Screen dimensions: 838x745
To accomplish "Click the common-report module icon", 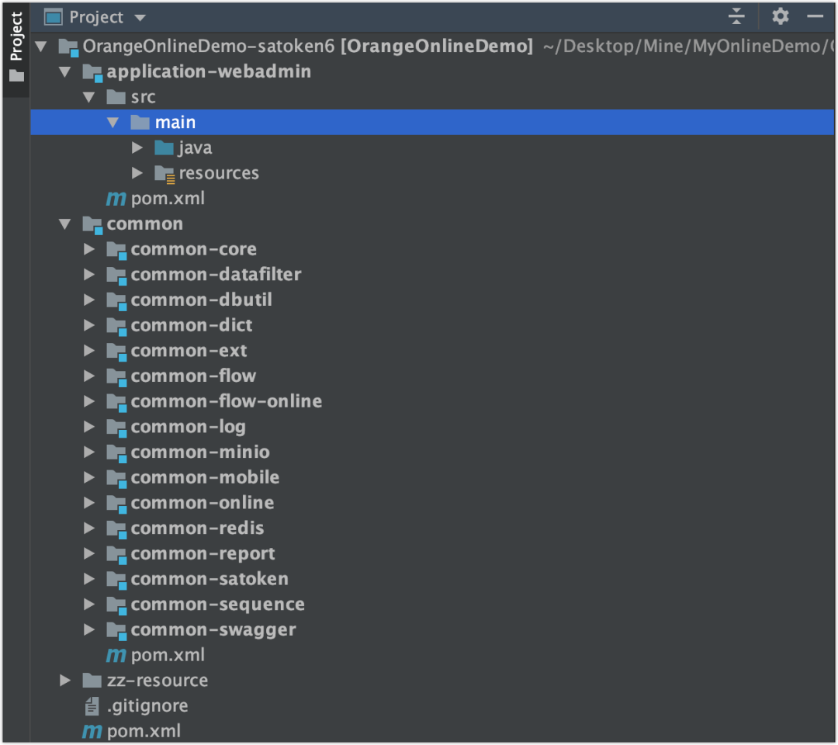I will [x=116, y=555].
